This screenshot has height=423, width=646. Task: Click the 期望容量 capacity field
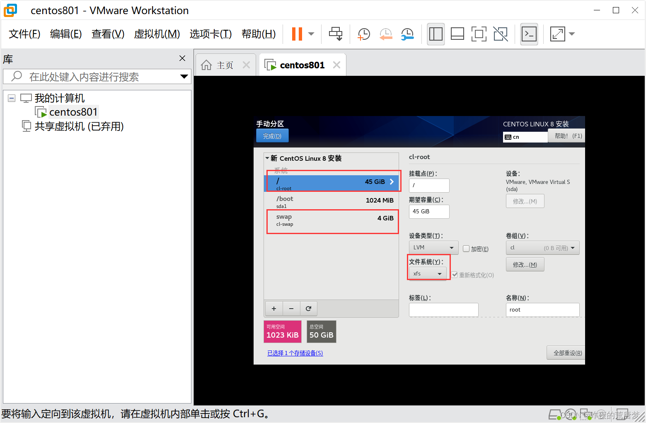[x=429, y=212]
